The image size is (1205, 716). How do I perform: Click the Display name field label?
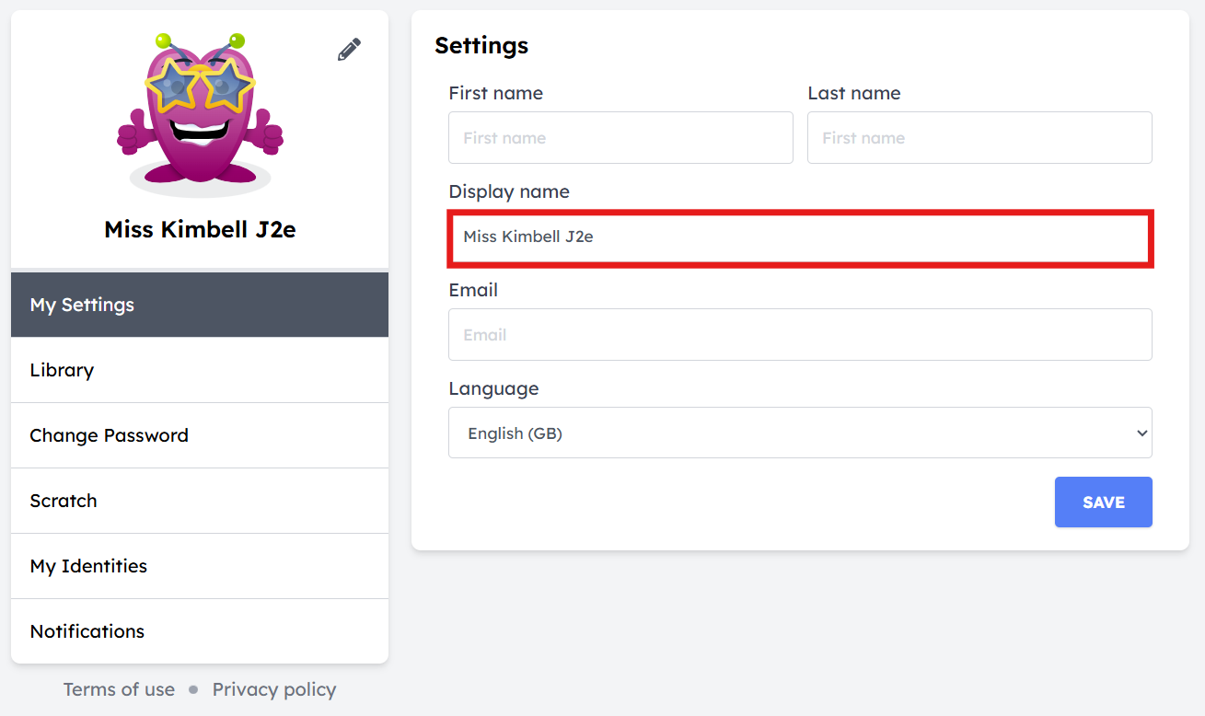(x=509, y=191)
